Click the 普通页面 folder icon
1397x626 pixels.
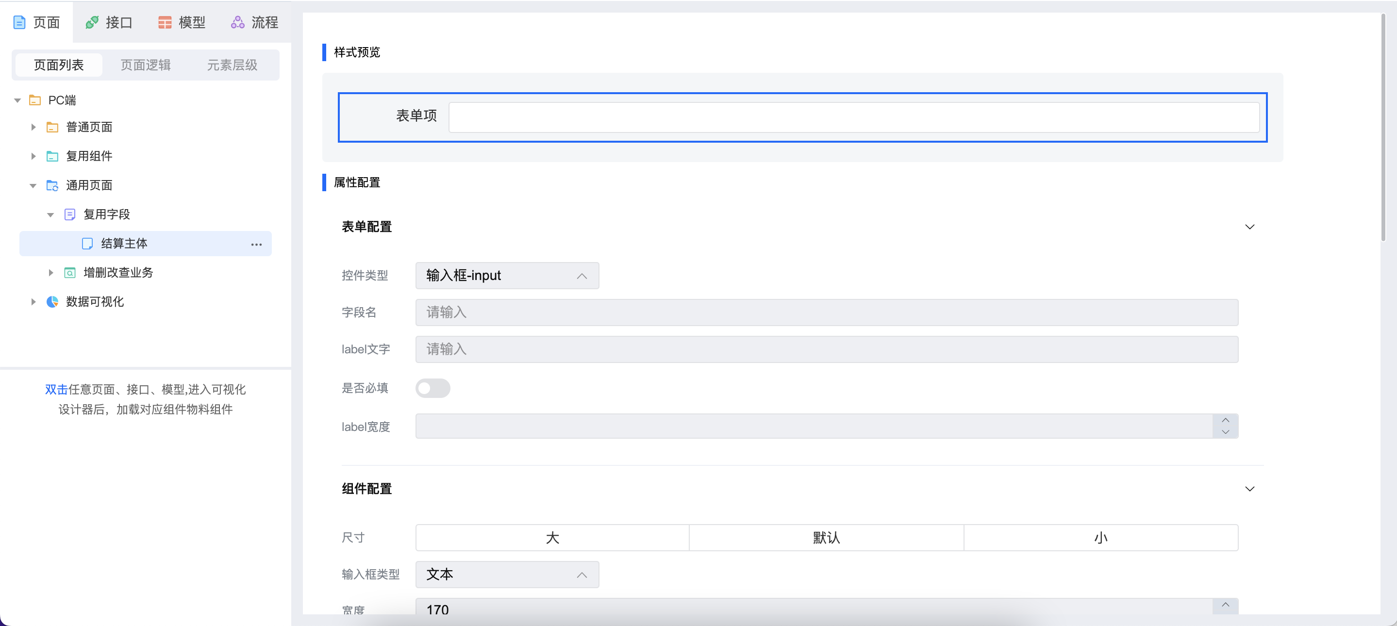click(52, 127)
